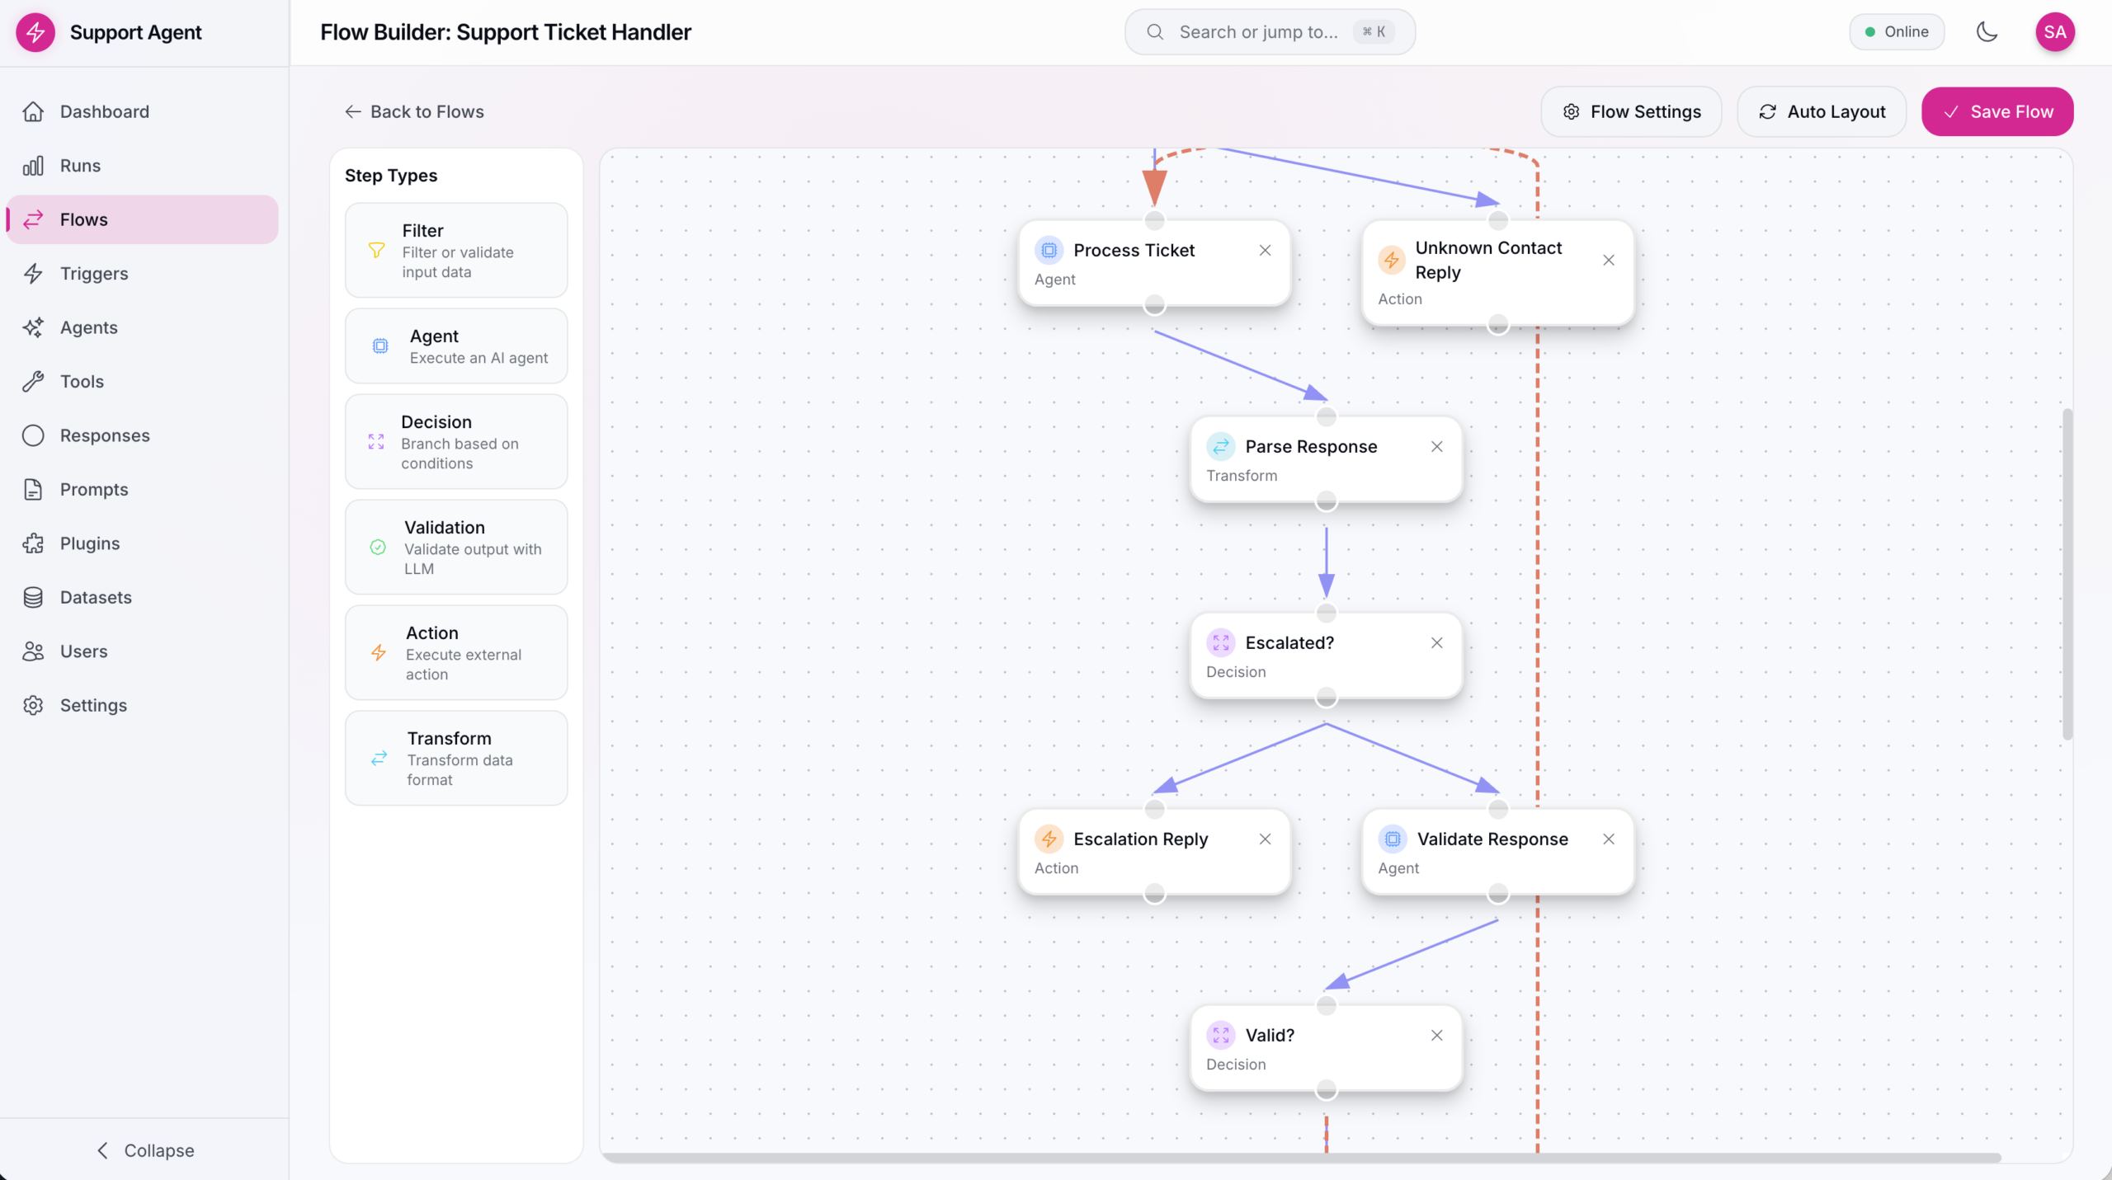The width and height of the screenshot is (2112, 1180).
Task: Remove the Valid? decision node
Action: 1436,1035
